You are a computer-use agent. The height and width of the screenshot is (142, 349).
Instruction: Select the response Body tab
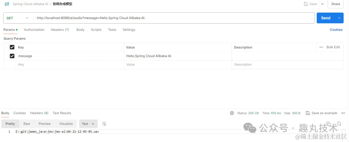pyautogui.click(x=5, y=113)
